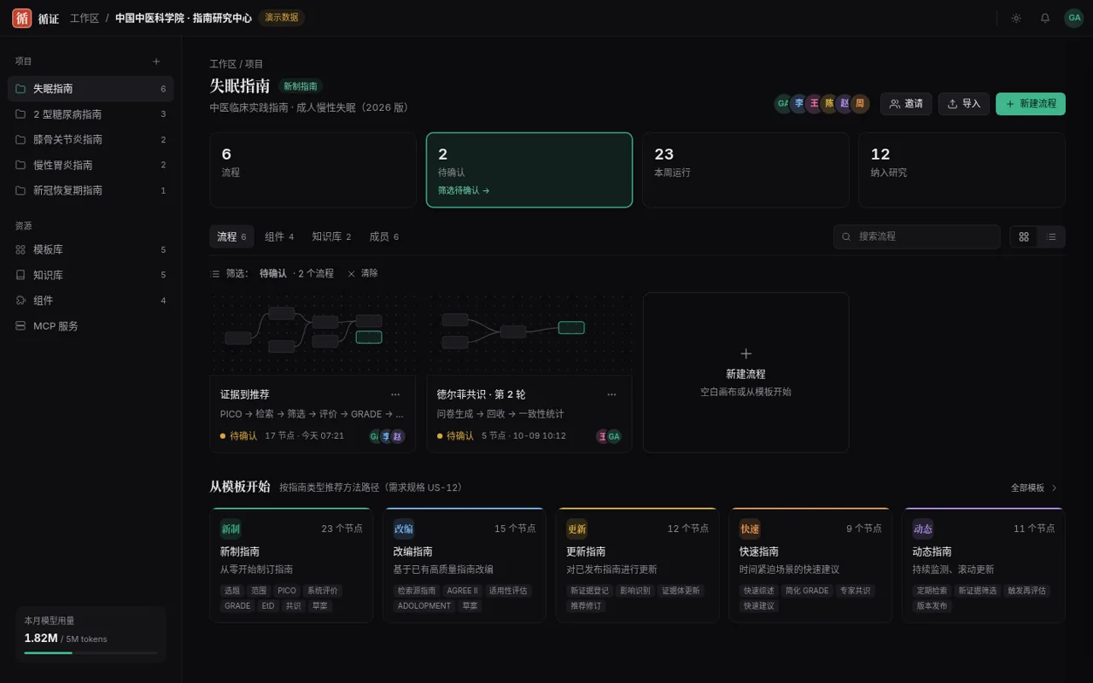
Task: Open the 2 型糖尿病指南 project
Action: pyautogui.click(x=91, y=114)
